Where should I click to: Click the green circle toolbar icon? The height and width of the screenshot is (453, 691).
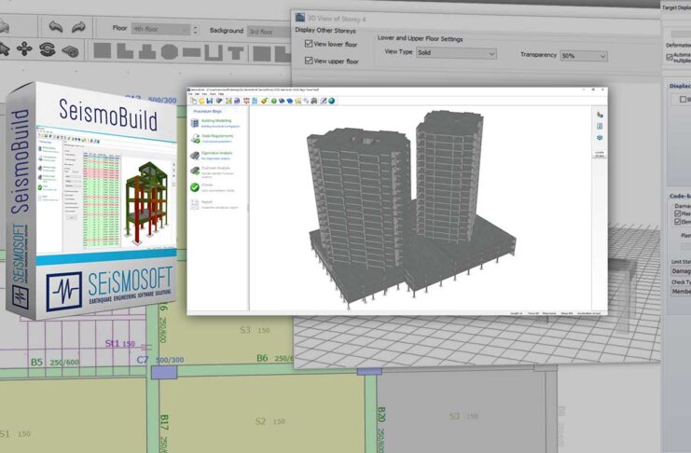[273, 101]
